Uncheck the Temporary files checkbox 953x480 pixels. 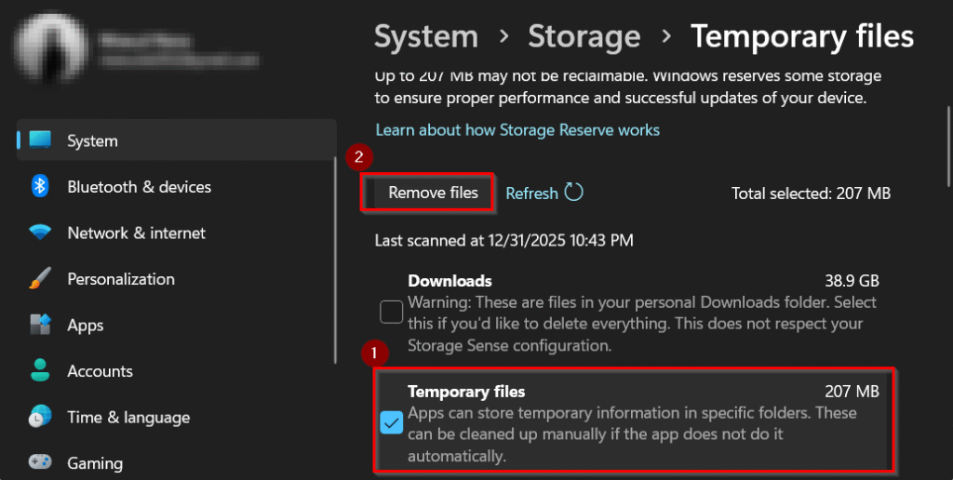(392, 422)
